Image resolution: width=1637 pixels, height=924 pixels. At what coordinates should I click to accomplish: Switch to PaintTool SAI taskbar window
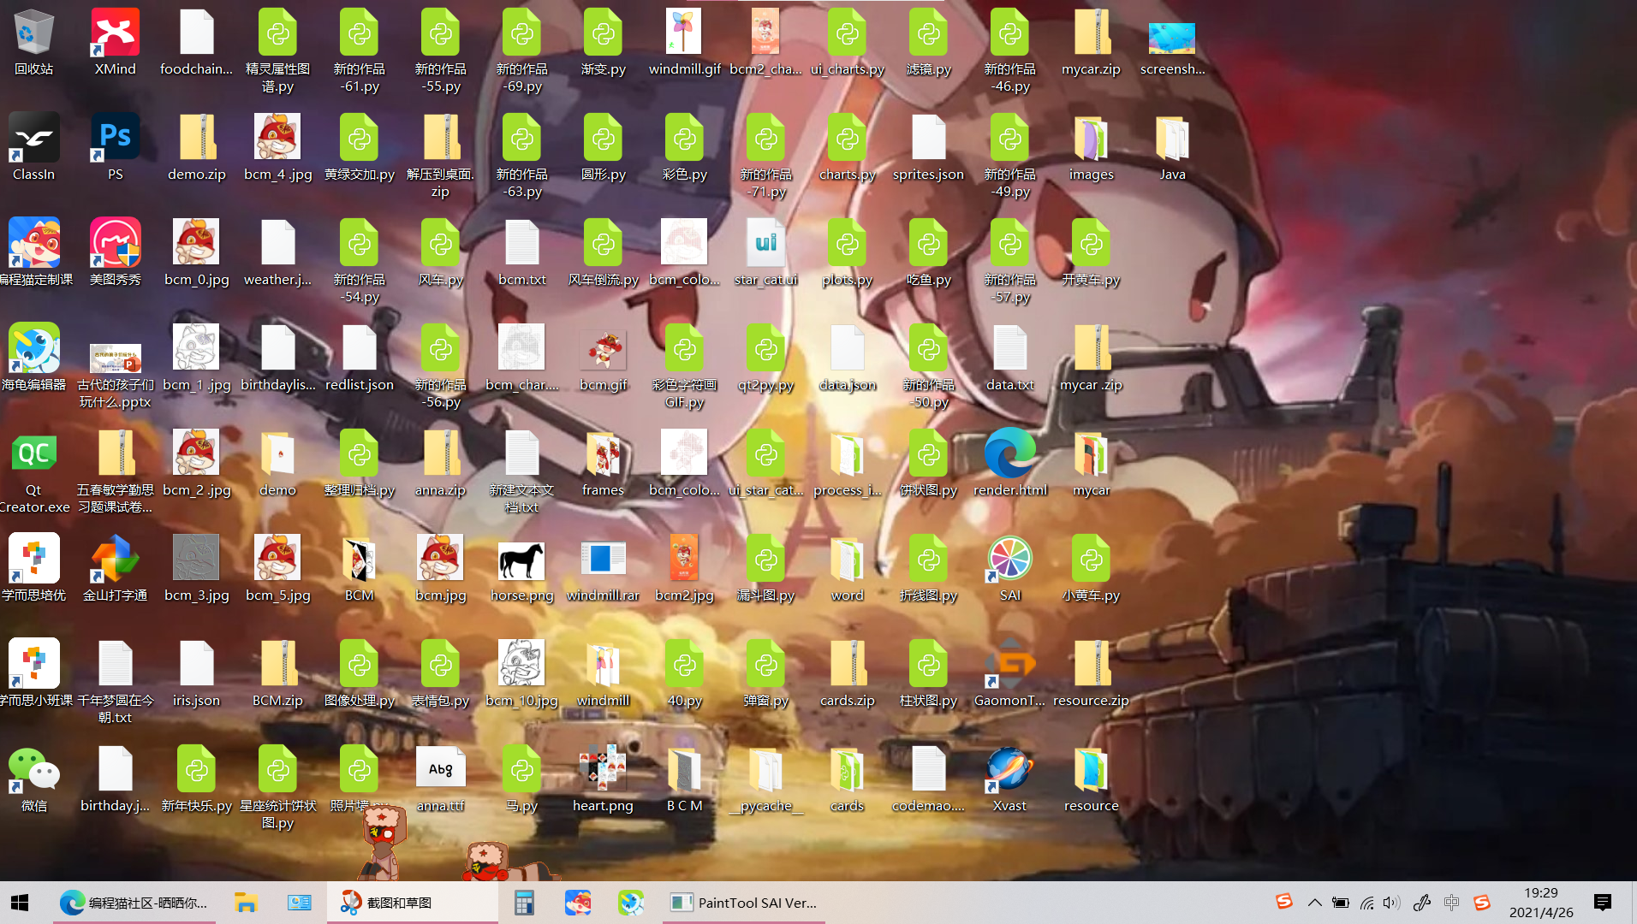(x=743, y=903)
